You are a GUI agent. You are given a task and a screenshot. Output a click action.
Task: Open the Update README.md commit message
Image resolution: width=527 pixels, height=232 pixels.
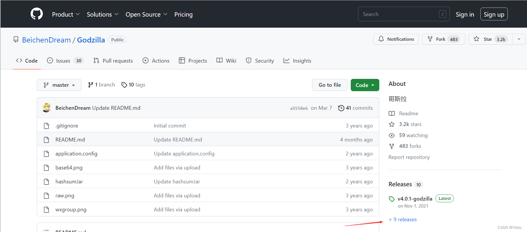coord(116,108)
